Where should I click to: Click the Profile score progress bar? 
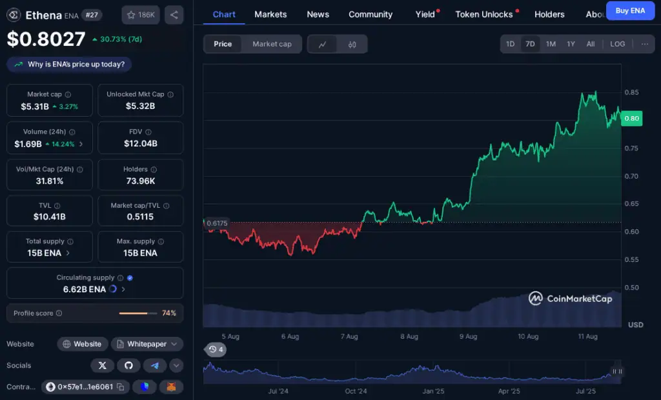point(138,313)
